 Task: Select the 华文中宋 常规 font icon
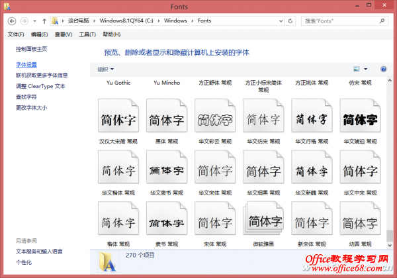(361, 167)
